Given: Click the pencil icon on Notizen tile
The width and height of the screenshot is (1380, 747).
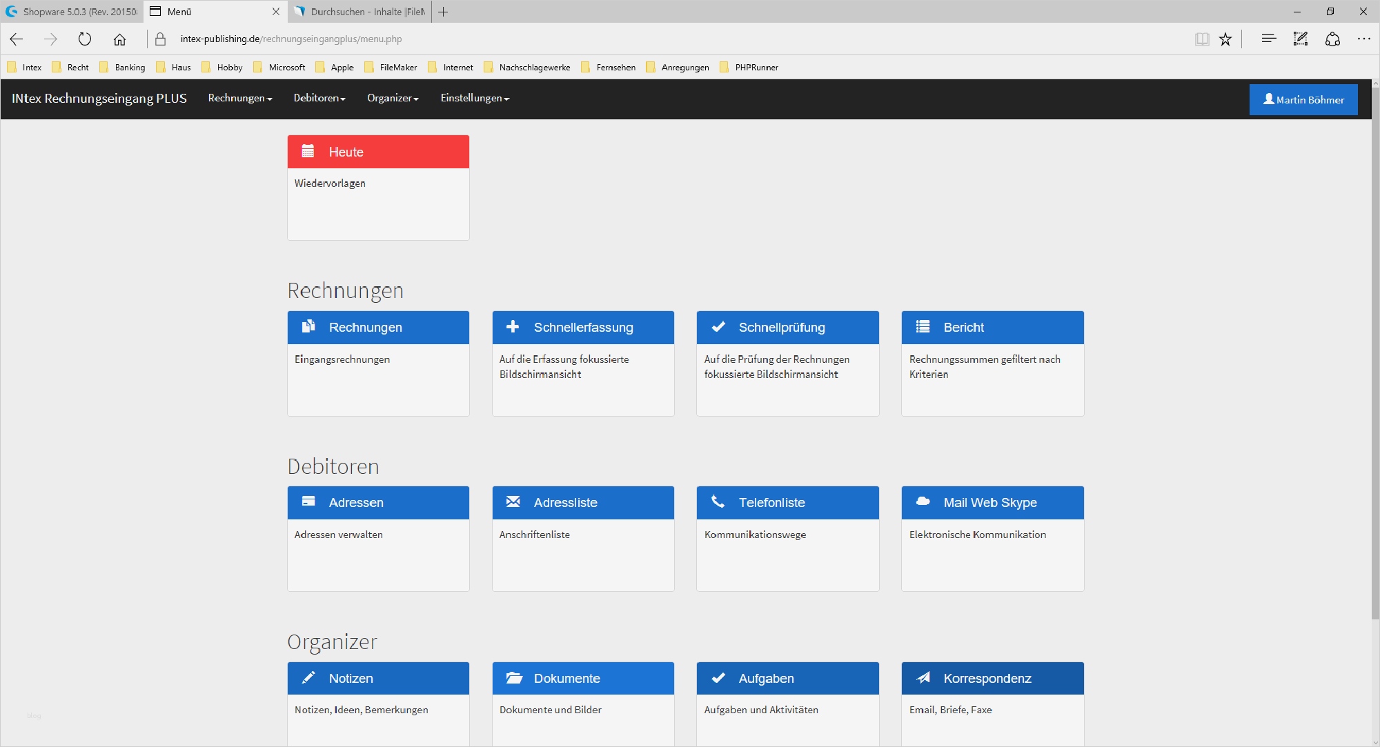Looking at the screenshot, I should click(308, 677).
